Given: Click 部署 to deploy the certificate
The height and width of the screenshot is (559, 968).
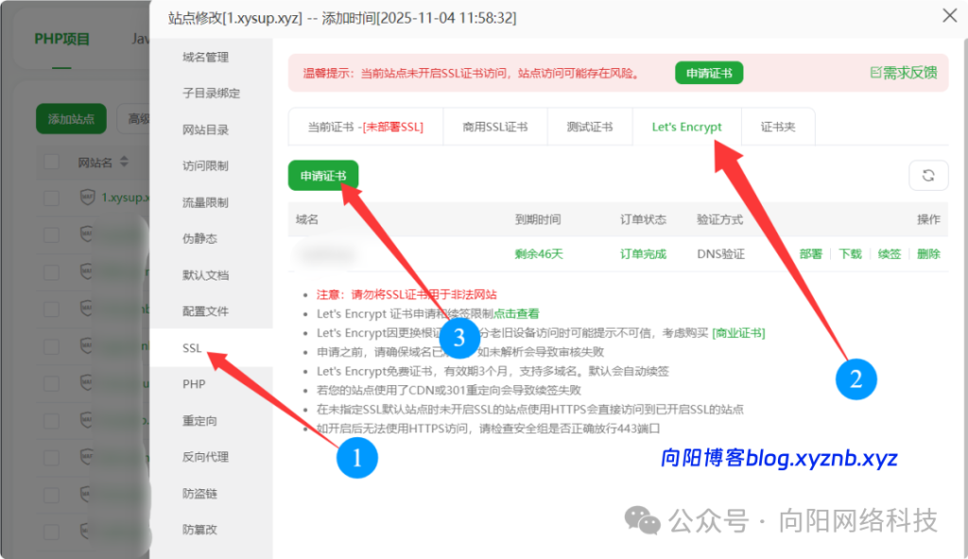Looking at the screenshot, I should tap(810, 254).
